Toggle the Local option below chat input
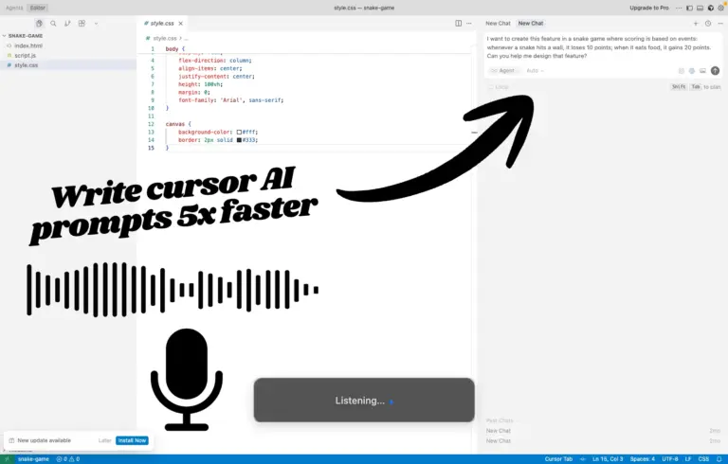This screenshot has height=464, width=728. pyautogui.click(x=499, y=87)
